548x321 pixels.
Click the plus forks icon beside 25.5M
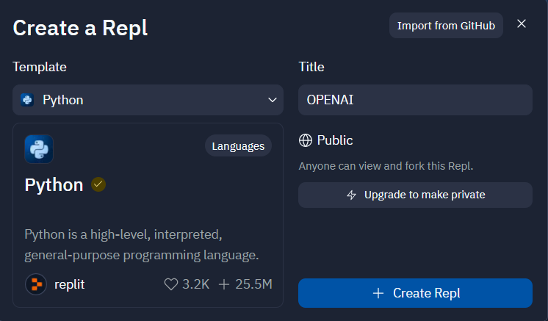click(224, 284)
